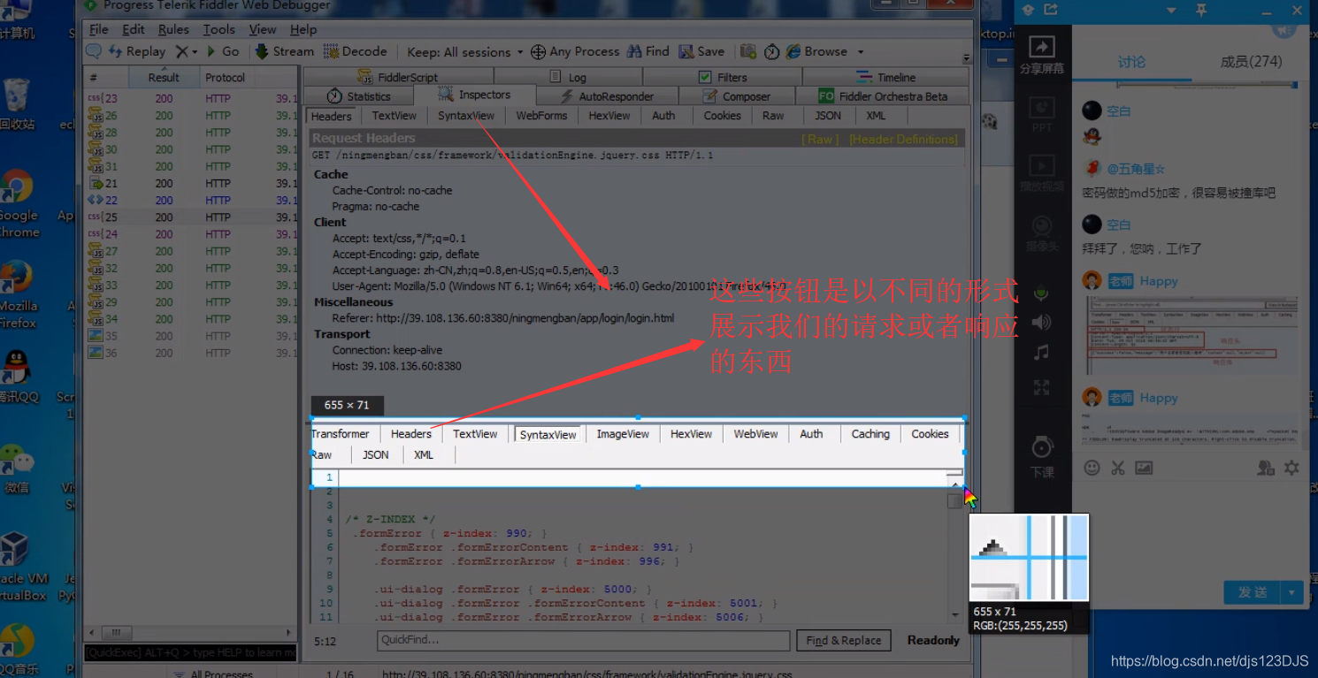Click the QuickExec command box

click(190, 652)
